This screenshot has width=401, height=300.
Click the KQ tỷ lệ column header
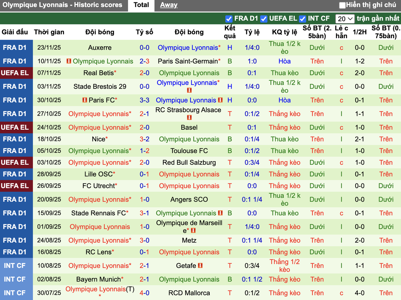tap(284, 32)
